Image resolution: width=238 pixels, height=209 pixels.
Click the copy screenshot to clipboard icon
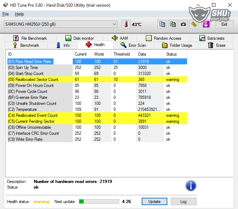pyautogui.click(x=173, y=24)
